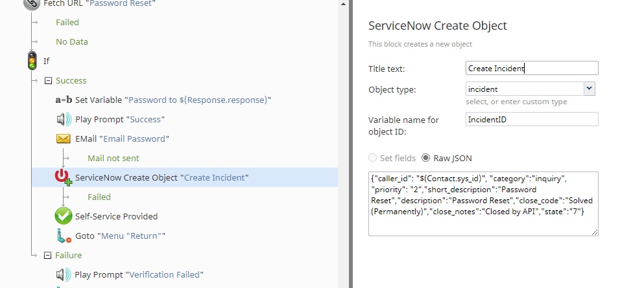Click the speaker icon beside "Verification Failed"
The width and height of the screenshot is (620, 288).
[64, 274]
